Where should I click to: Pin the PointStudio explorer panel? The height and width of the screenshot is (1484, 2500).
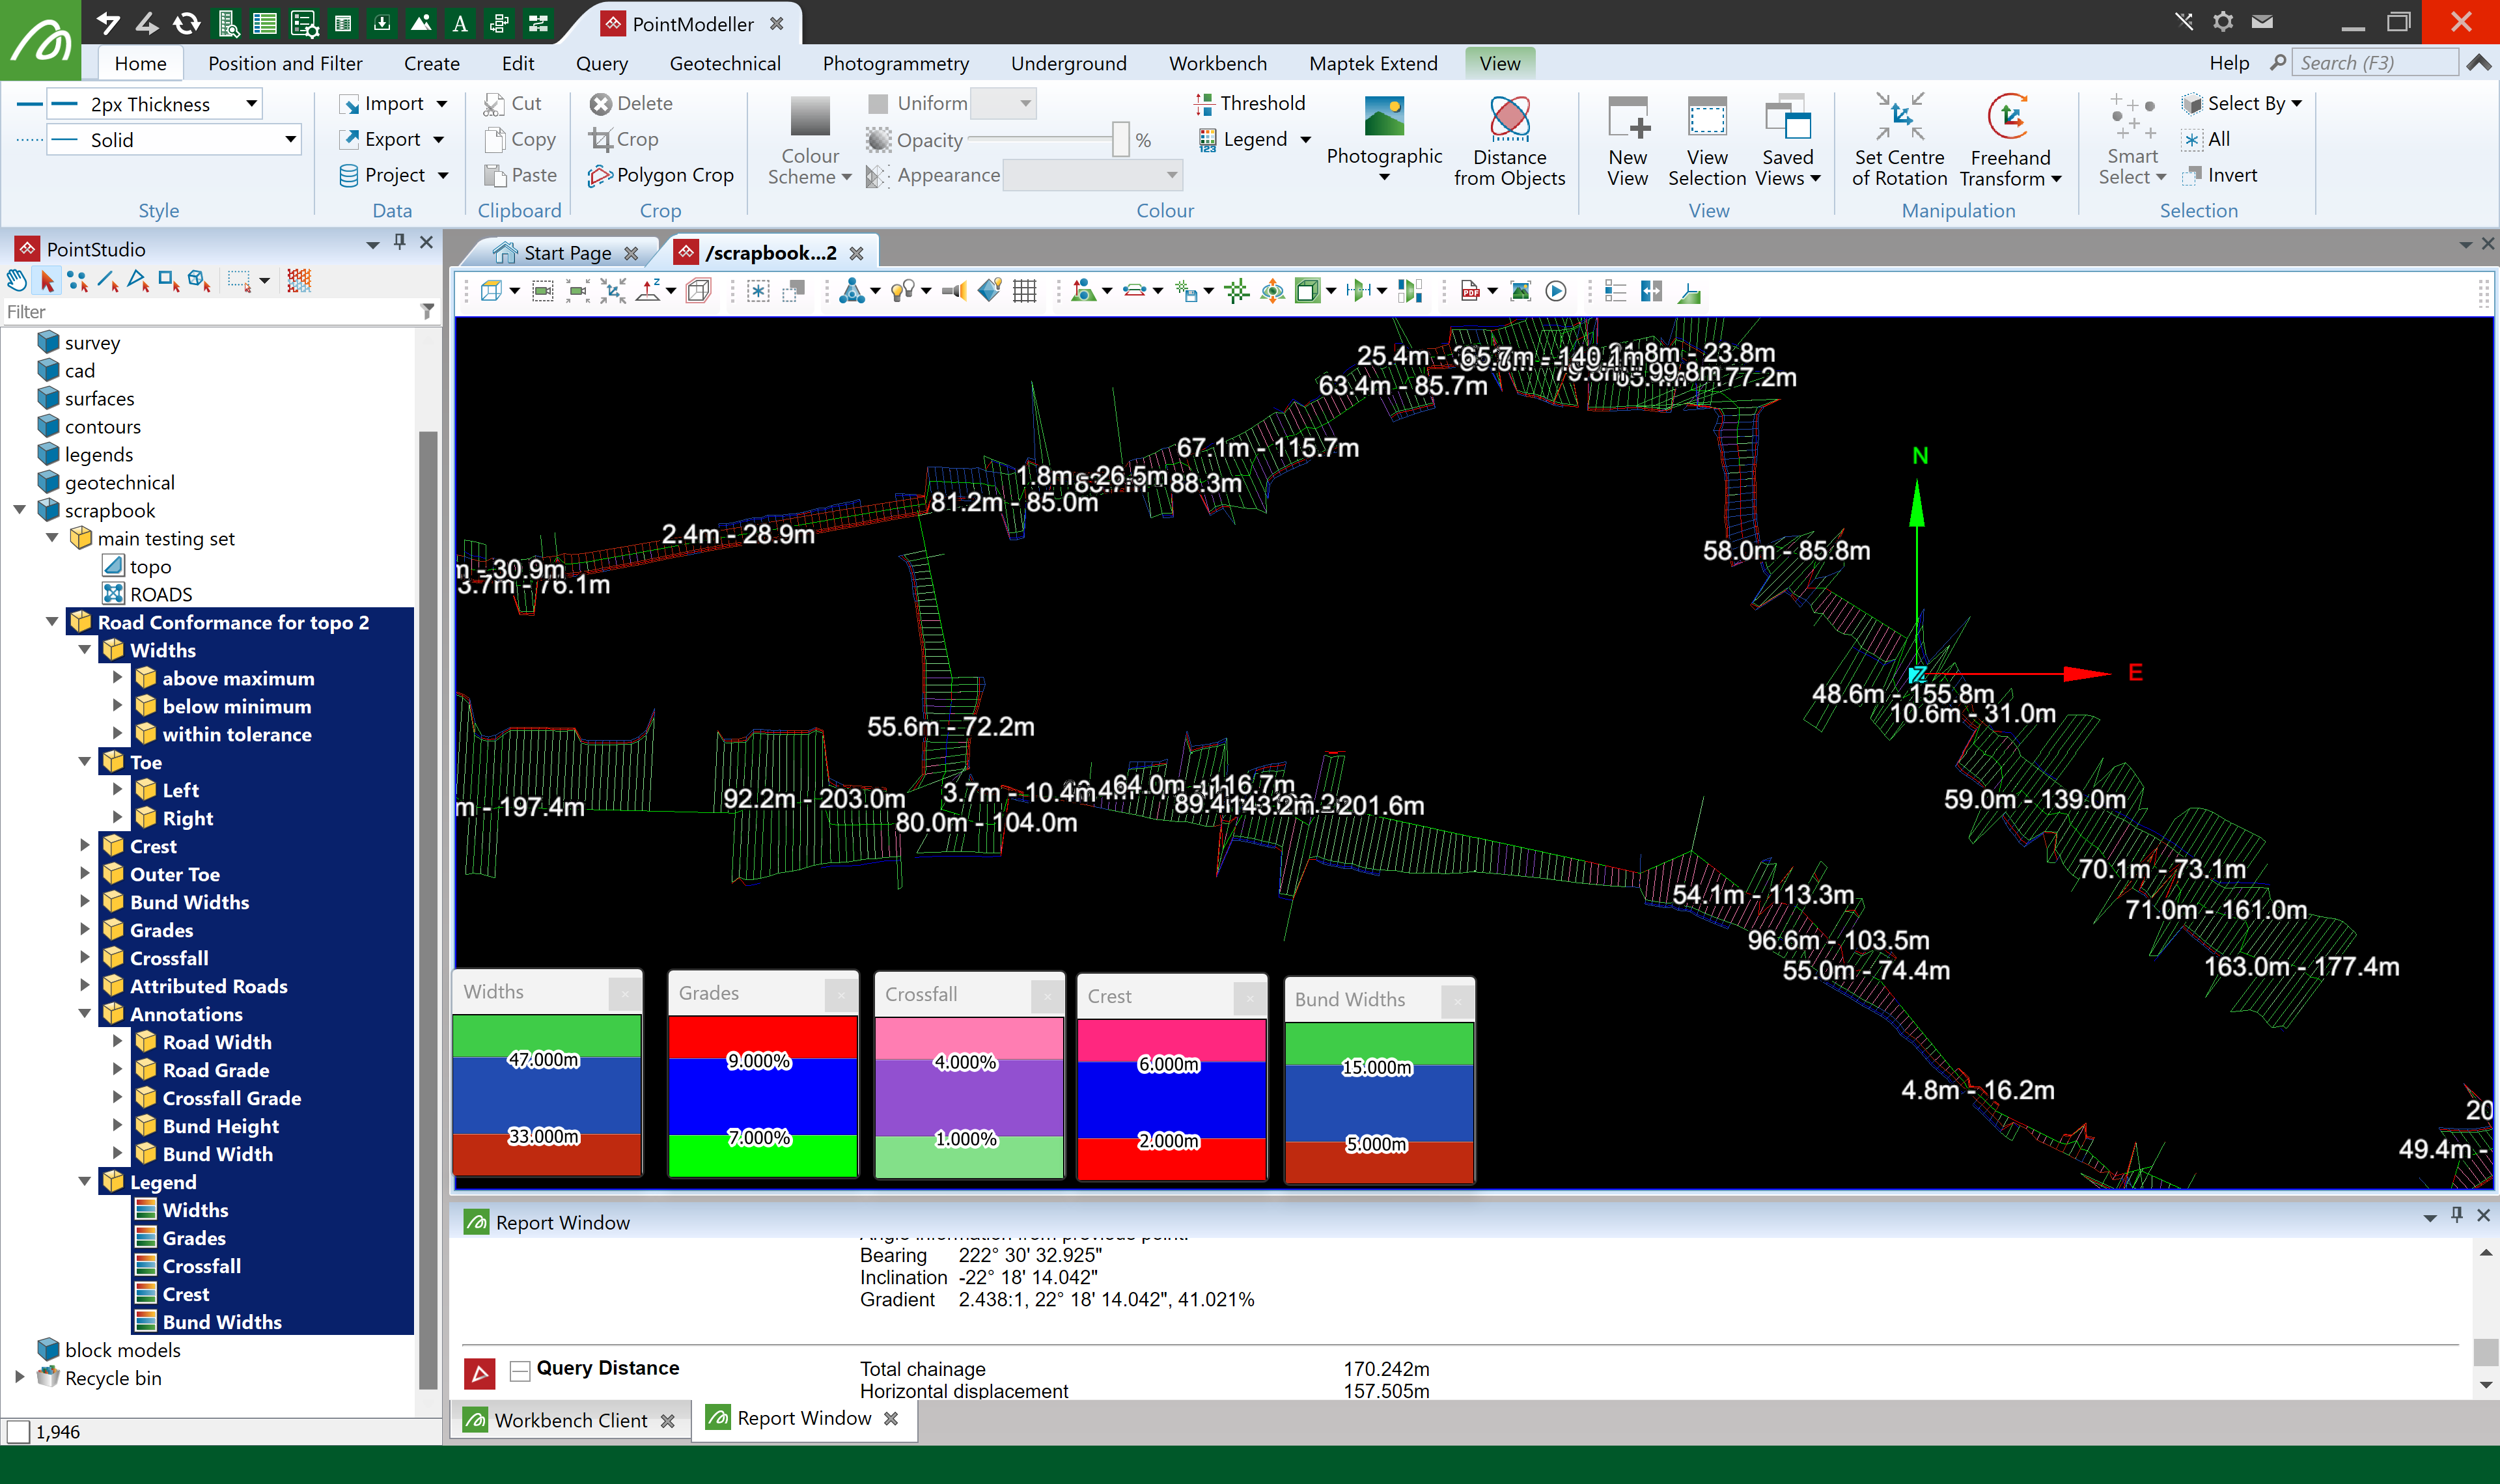(399, 242)
